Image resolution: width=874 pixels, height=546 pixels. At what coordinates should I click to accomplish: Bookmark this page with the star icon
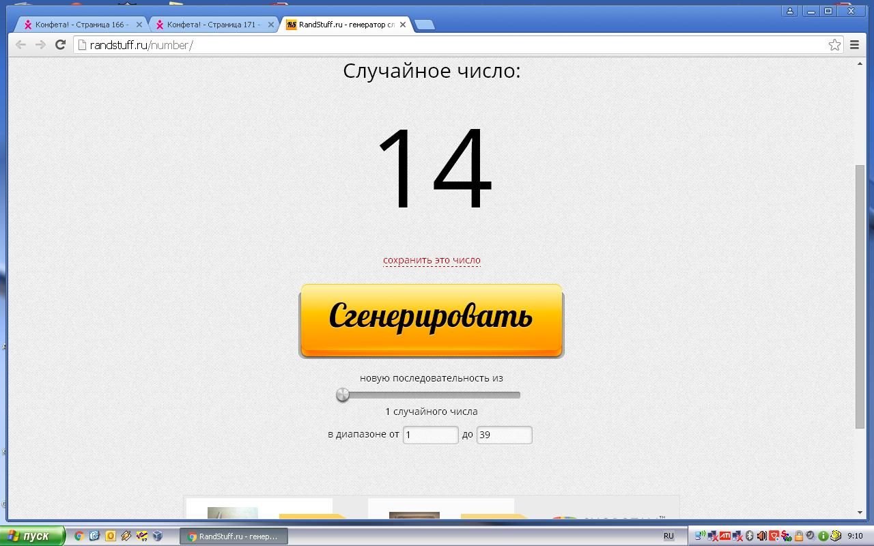click(x=834, y=45)
